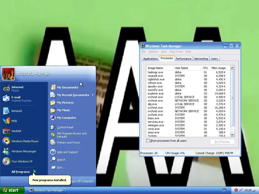Click Turn Off Computer button

tap(82, 181)
